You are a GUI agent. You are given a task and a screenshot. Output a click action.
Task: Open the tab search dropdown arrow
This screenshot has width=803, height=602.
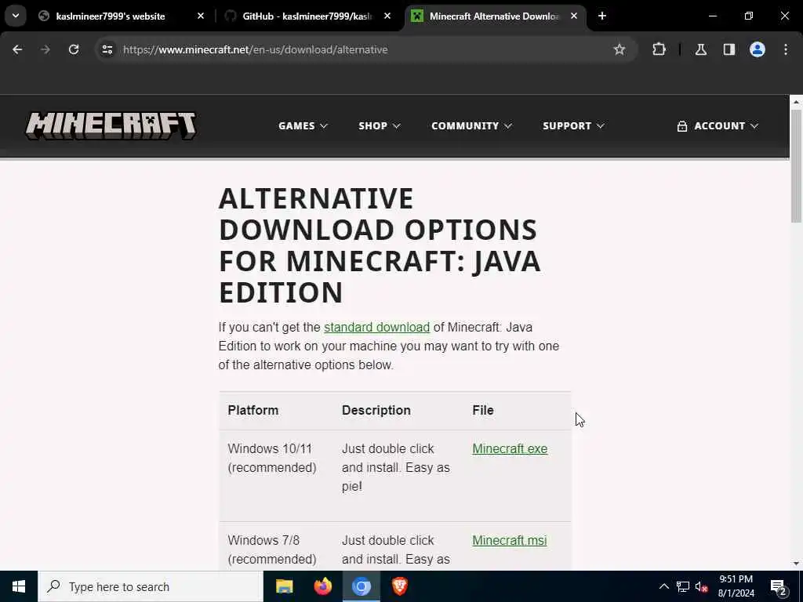(x=16, y=16)
